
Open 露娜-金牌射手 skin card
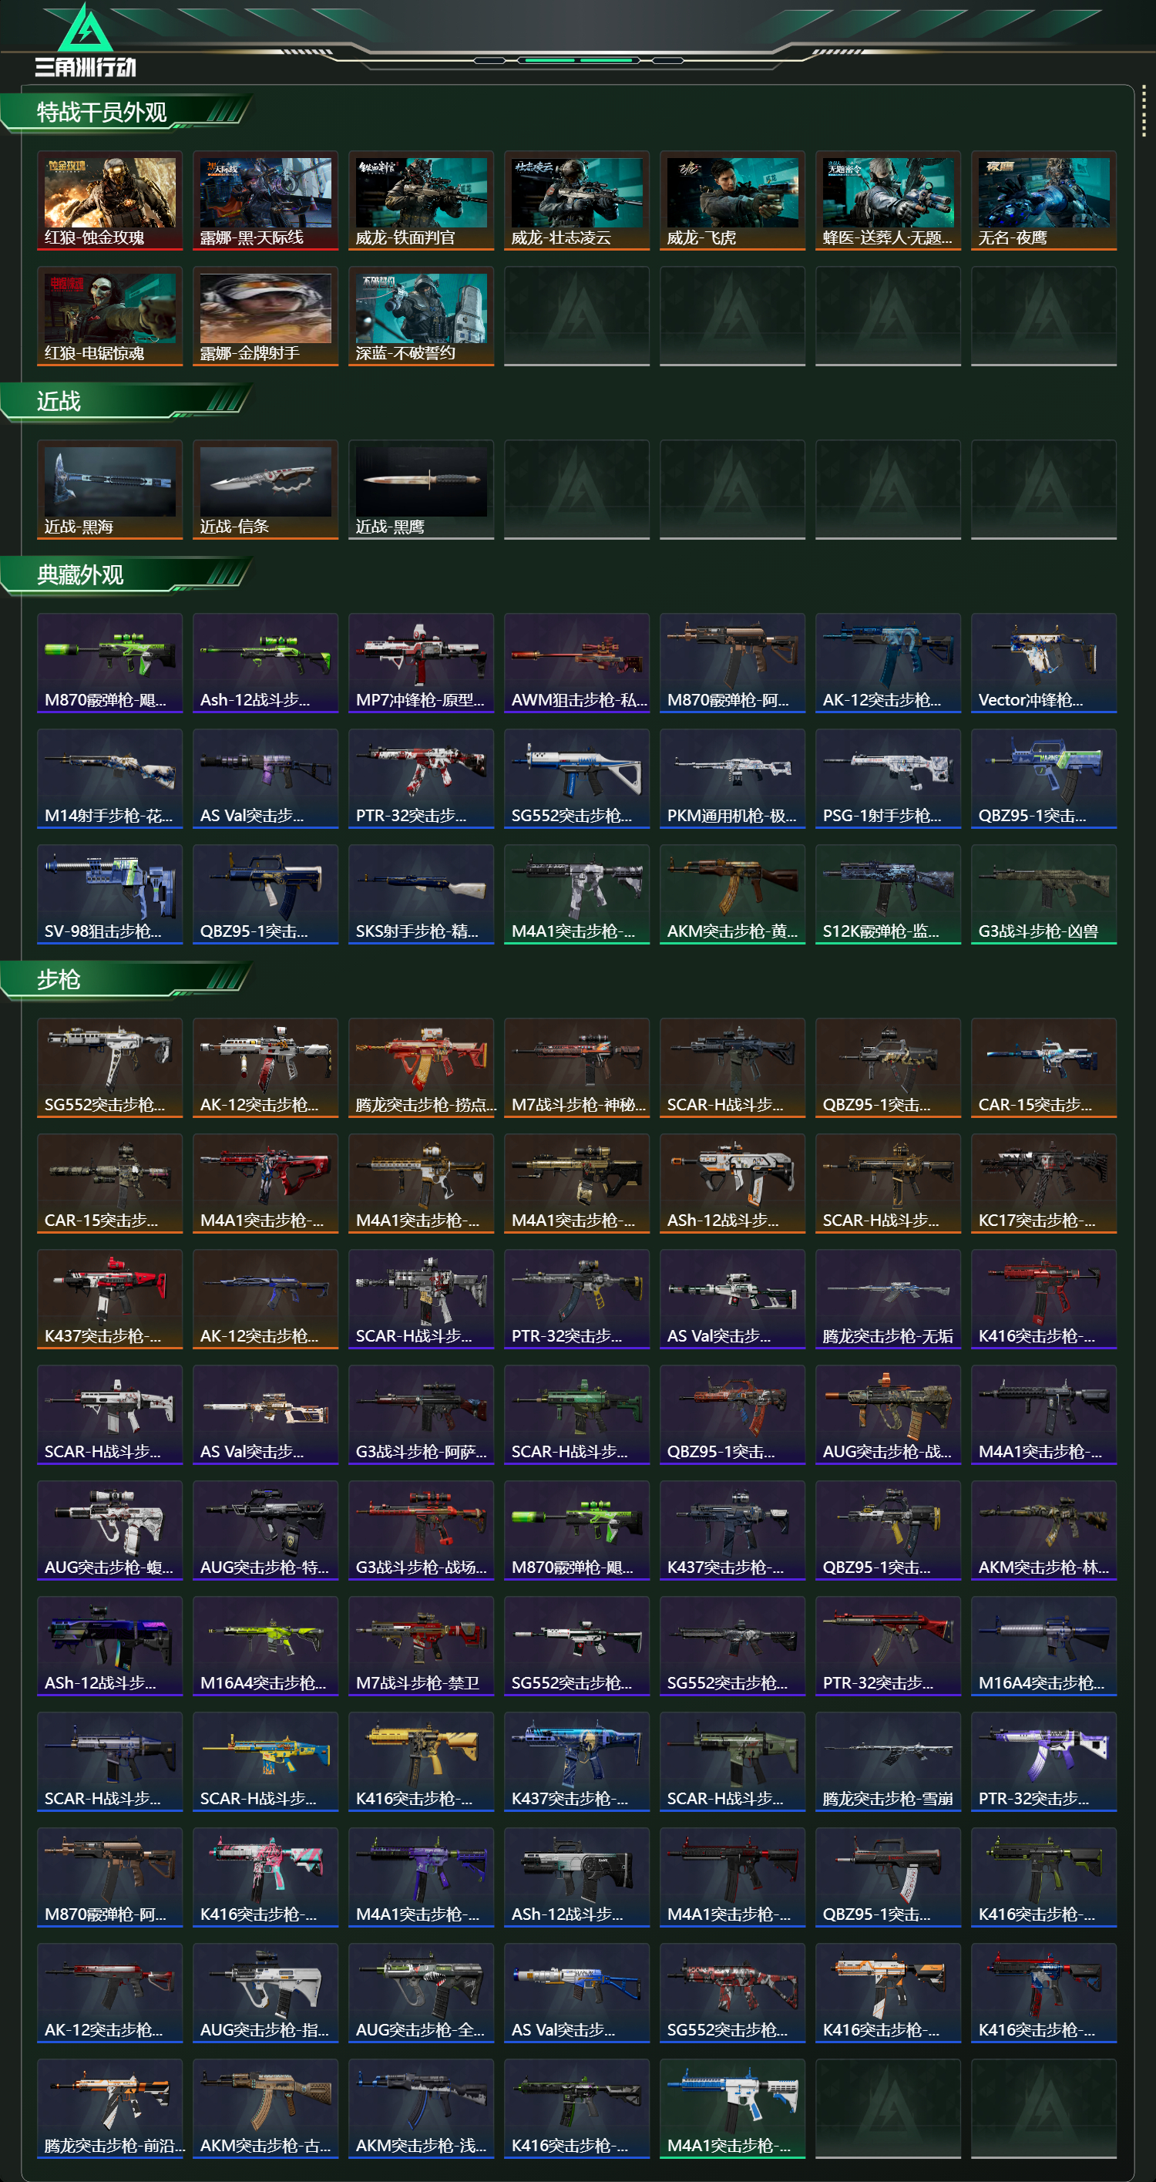(265, 317)
